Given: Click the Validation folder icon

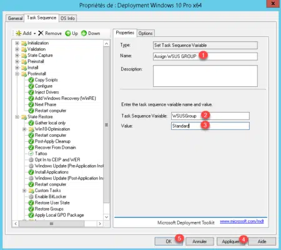Looking at the screenshot, I should click(24, 49).
